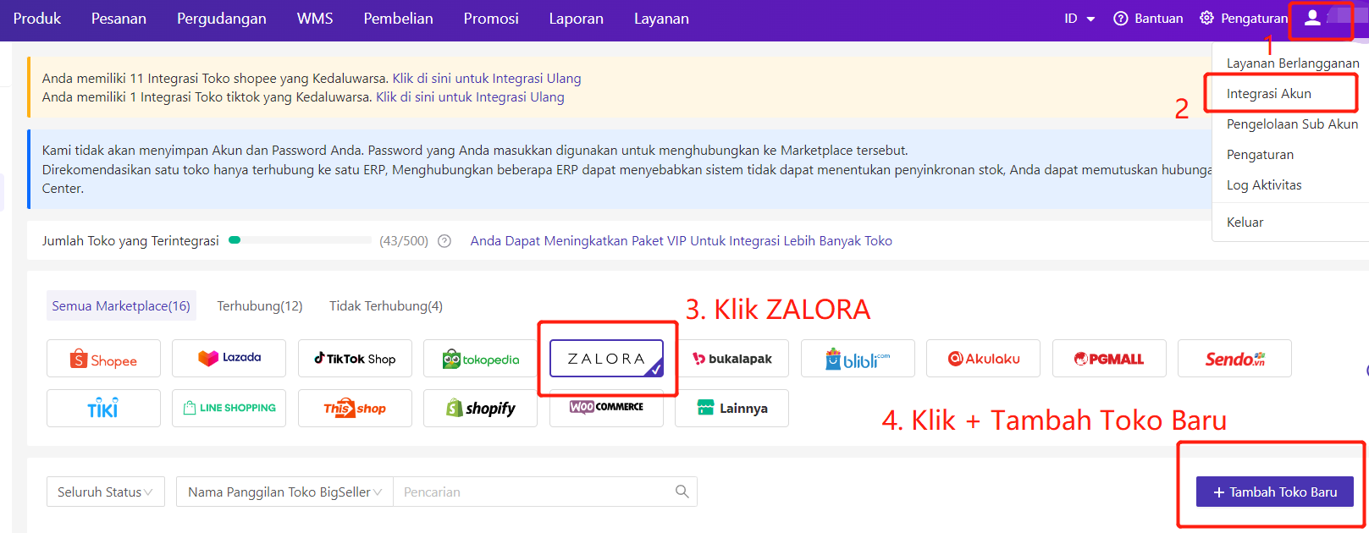Click the Tambah Toko Baru button
Image resolution: width=1369 pixels, height=533 pixels.
point(1274,492)
